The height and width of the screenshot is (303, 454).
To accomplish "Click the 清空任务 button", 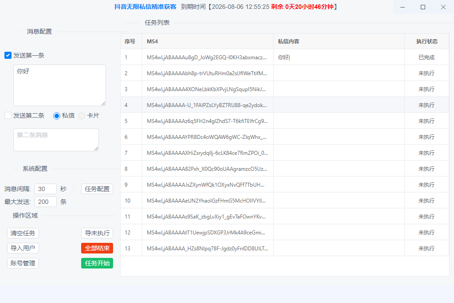I will (x=23, y=233).
